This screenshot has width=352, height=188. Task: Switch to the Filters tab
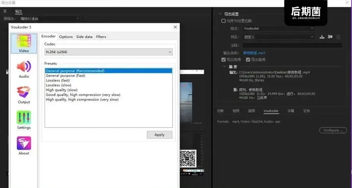tap(101, 37)
